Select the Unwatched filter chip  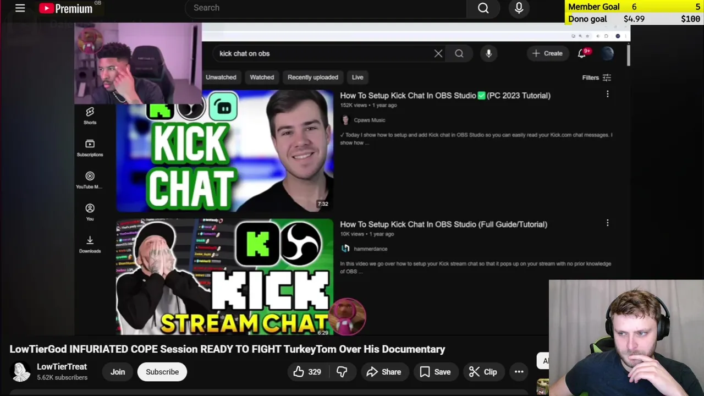click(221, 77)
